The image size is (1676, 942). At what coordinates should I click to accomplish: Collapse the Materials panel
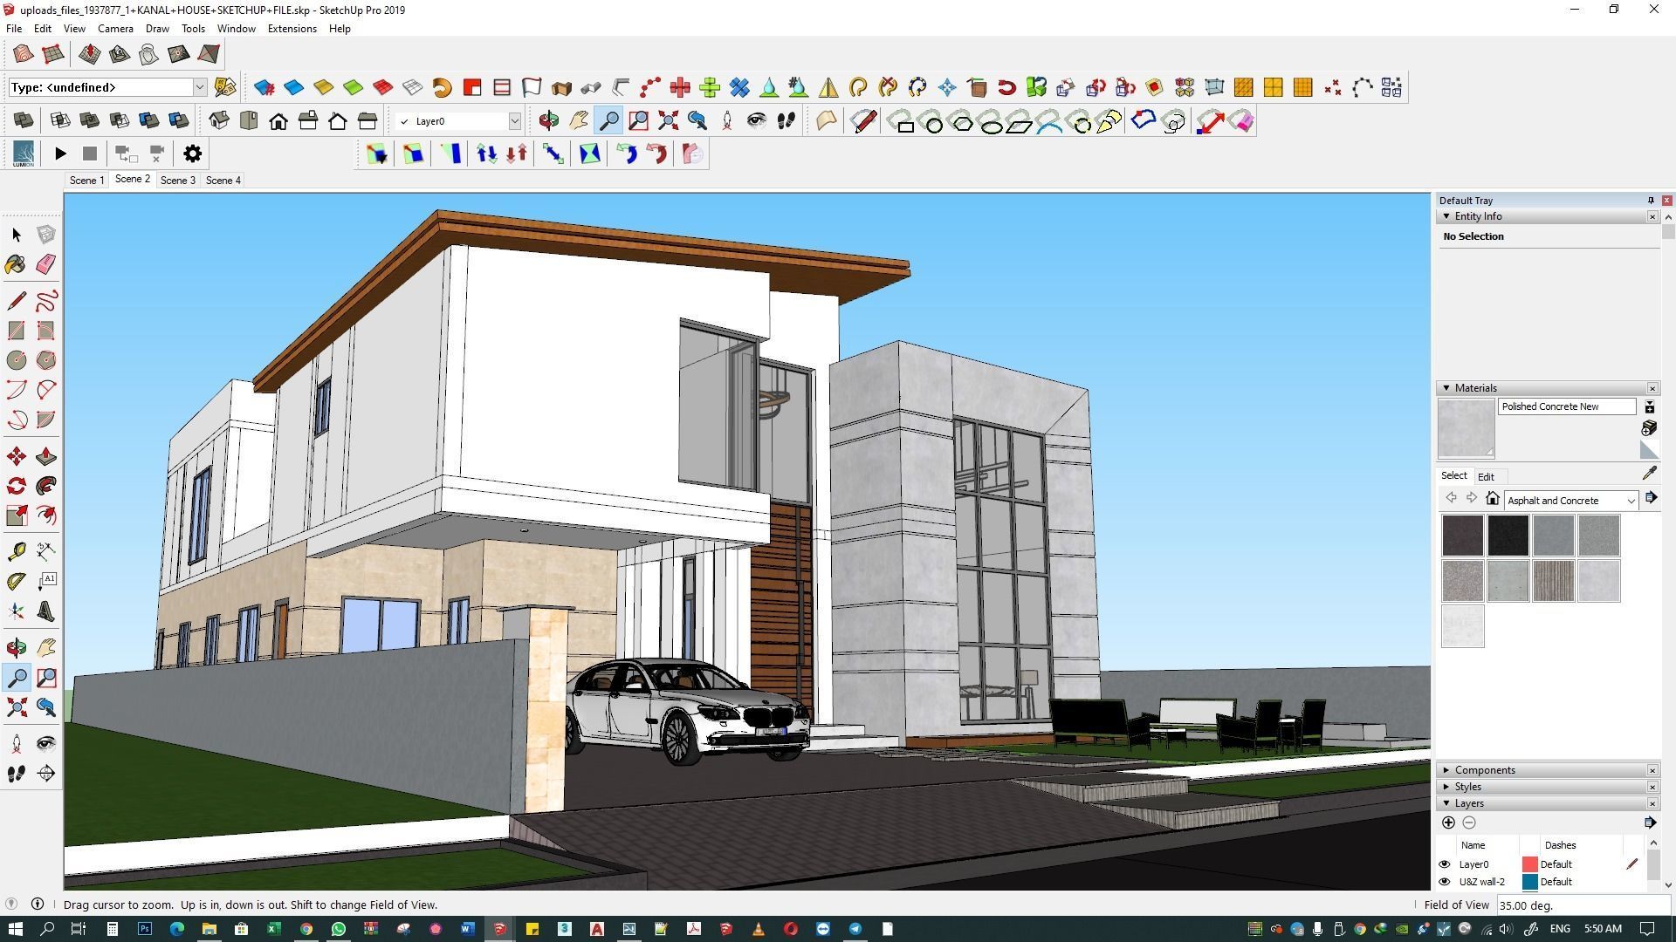(1446, 388)
